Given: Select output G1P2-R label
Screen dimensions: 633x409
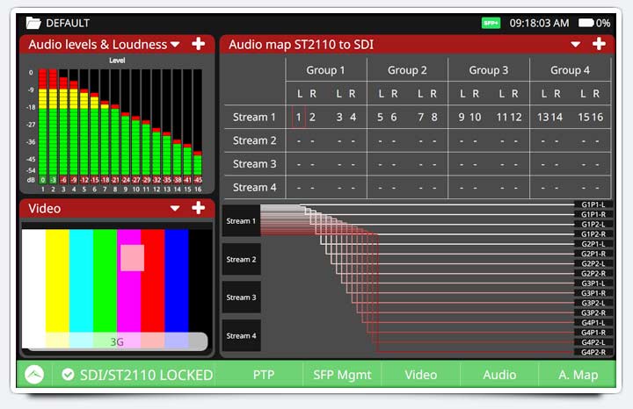Looking at the screenshot, I should pos(593,234).
